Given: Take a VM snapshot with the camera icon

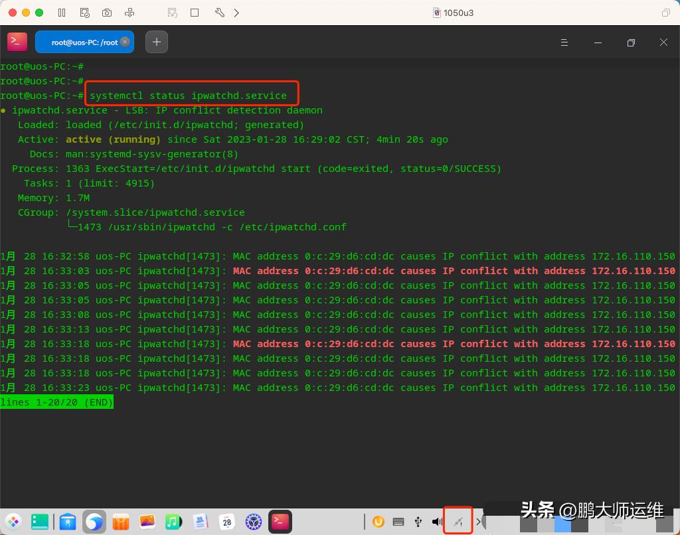Looking at the screenshot, I should pyautogui.click(x=107, y=13).
